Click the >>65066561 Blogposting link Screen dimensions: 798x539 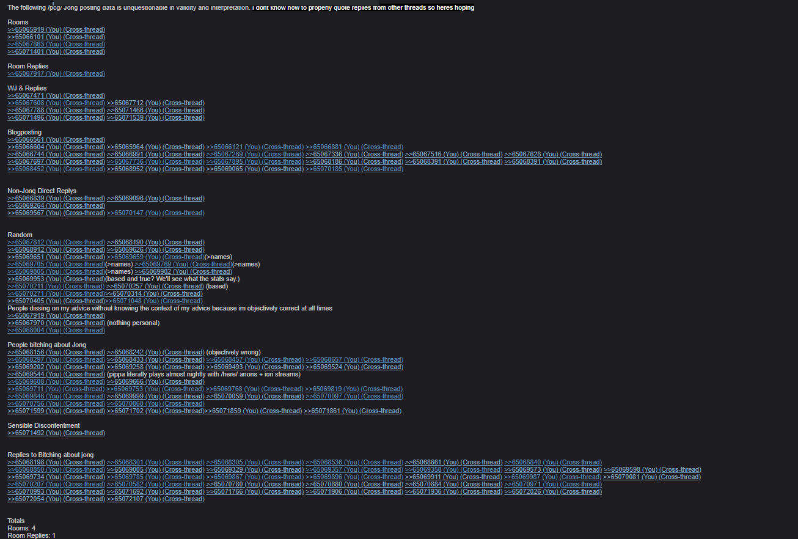(x=56, y=139)
